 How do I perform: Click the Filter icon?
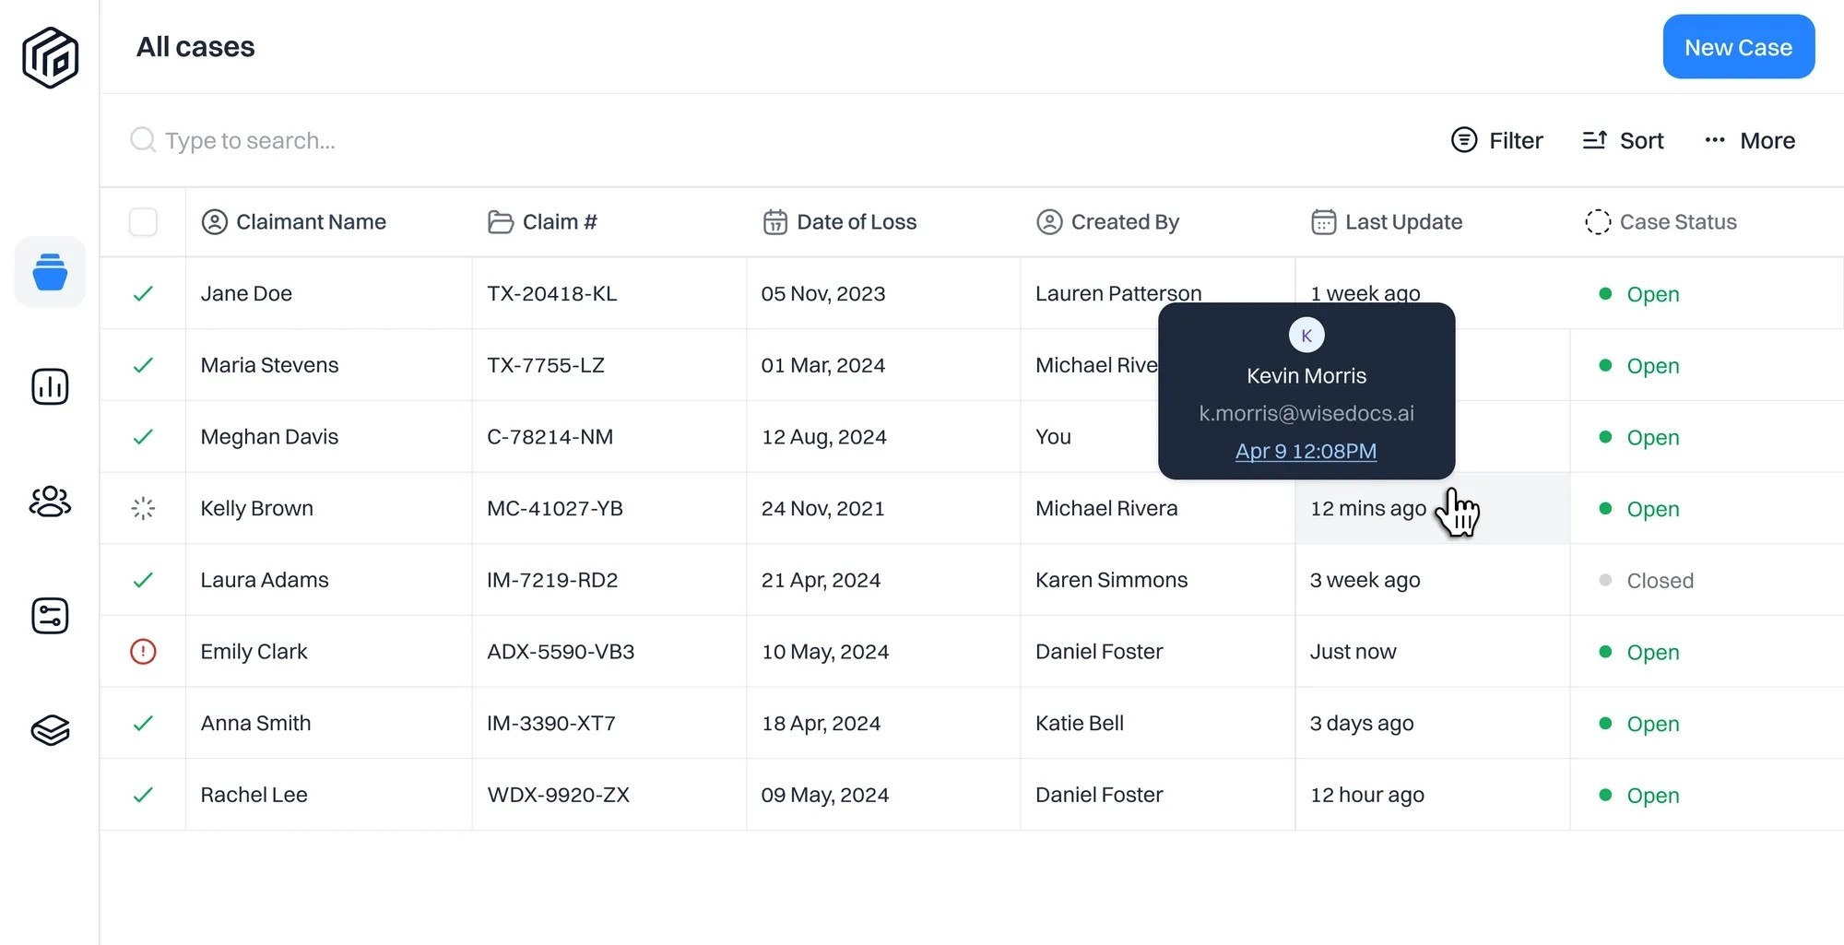point(1464,140)
